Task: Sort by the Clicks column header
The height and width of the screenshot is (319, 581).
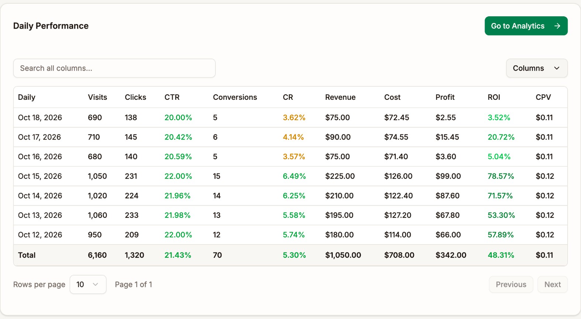Action: coord(135,97)
